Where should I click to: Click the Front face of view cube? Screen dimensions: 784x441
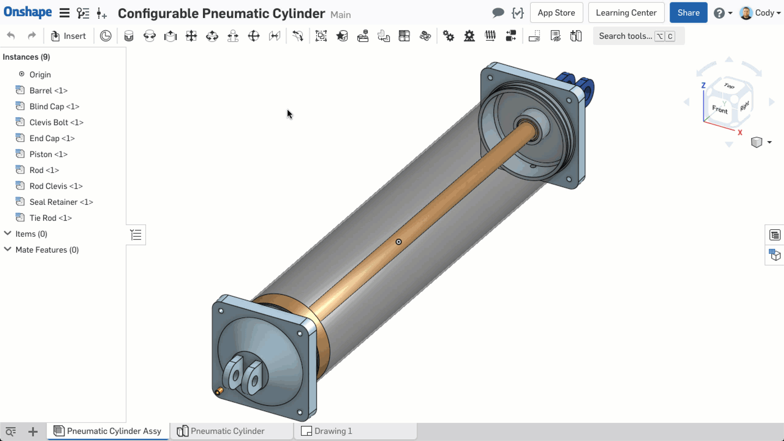click(719, 109)
